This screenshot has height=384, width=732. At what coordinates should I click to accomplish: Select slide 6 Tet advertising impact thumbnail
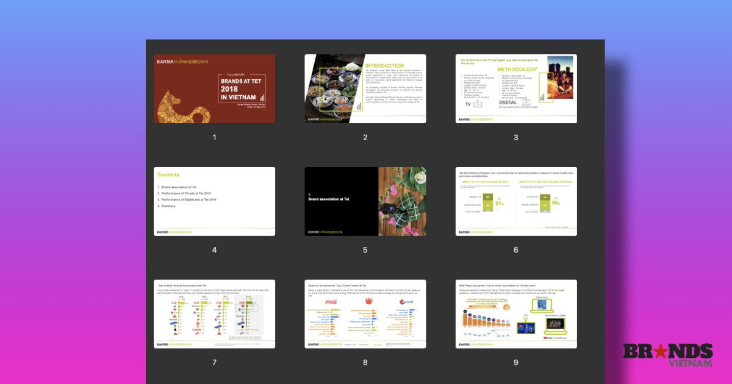pyautogui.click(x=516, y=201)
